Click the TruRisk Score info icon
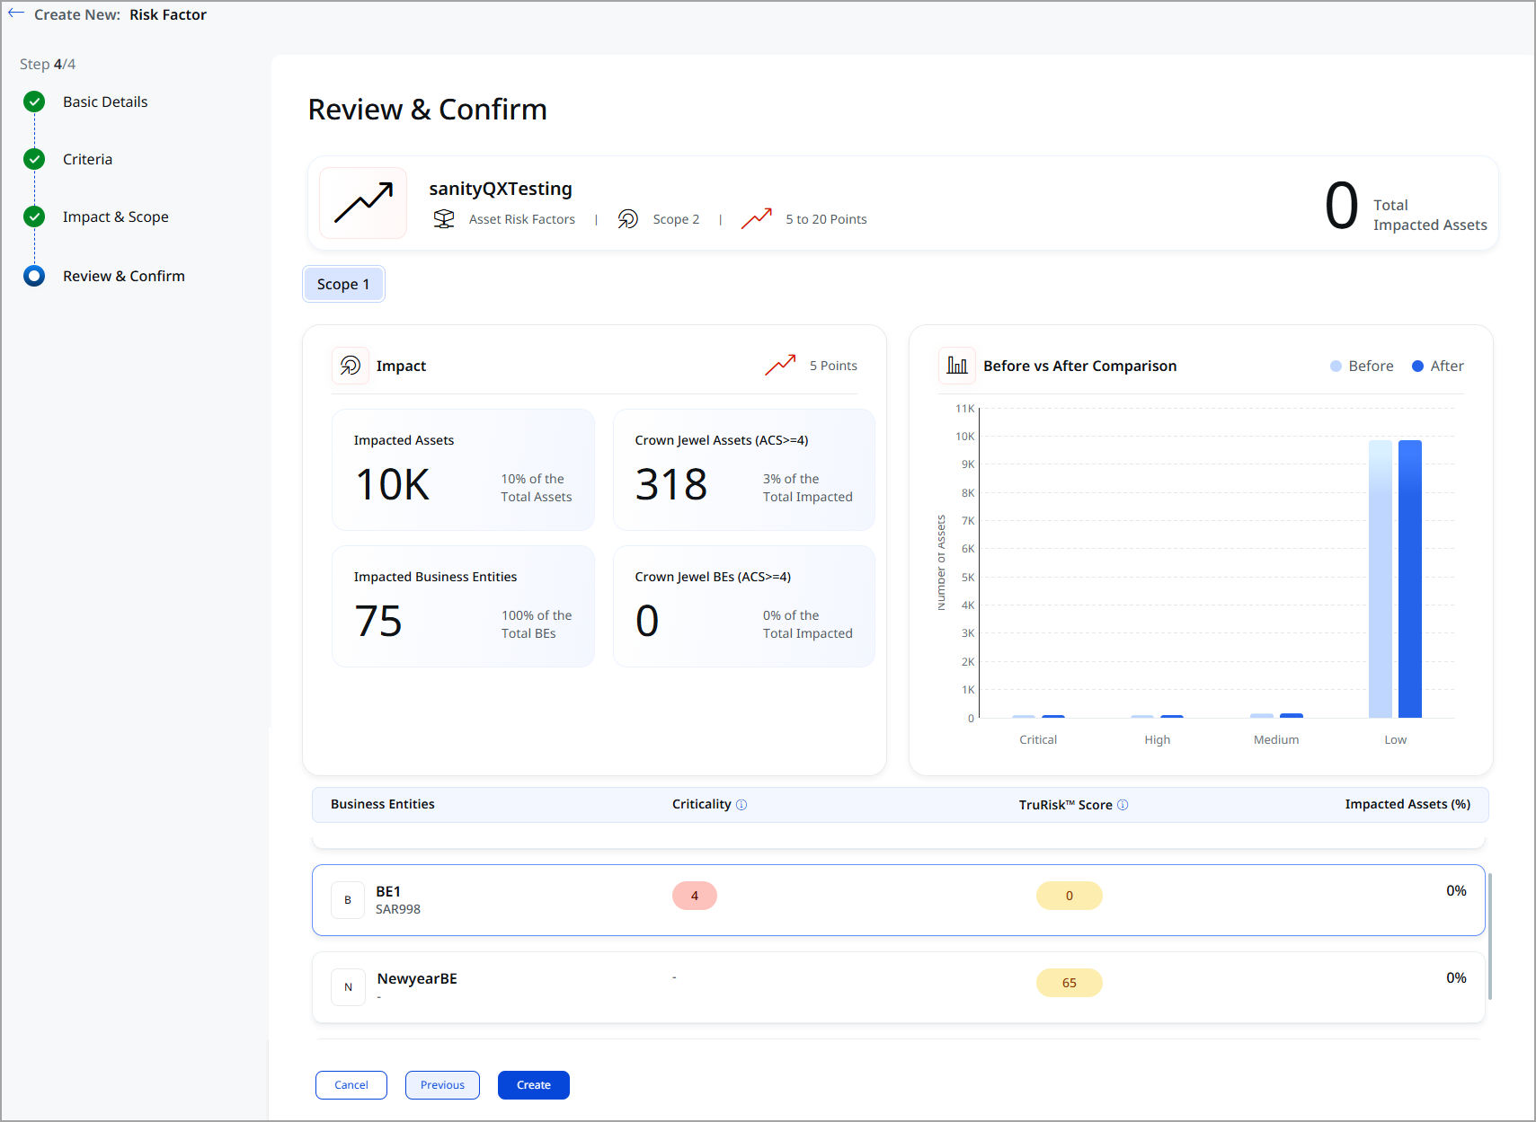Viewport: 1536px width, 1122px height. click(1123, 805)
